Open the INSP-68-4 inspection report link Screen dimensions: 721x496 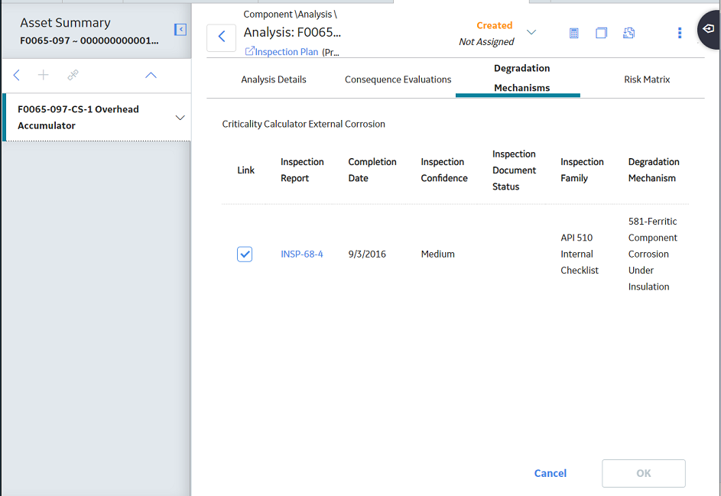[x=302, y=254]
